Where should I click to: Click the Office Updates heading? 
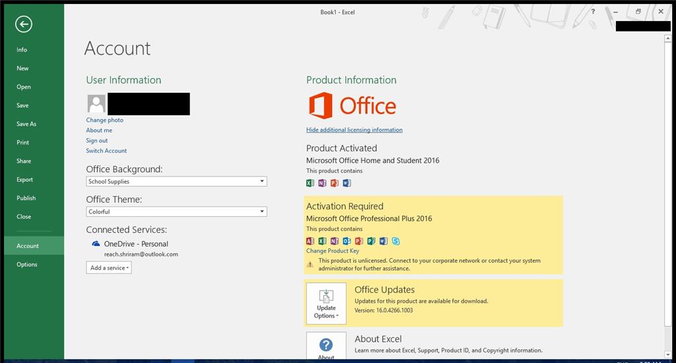coord(385,289)
